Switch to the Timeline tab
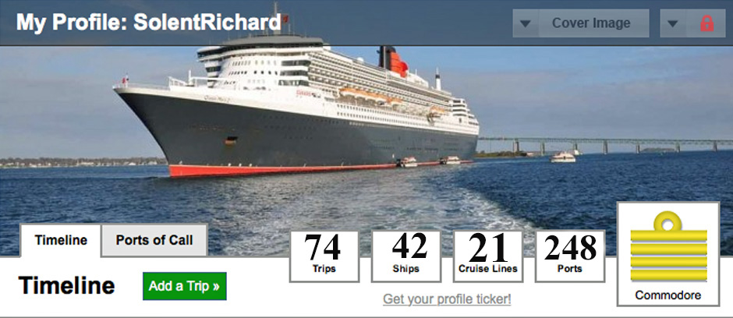733x318 pixels. [61, 241]
